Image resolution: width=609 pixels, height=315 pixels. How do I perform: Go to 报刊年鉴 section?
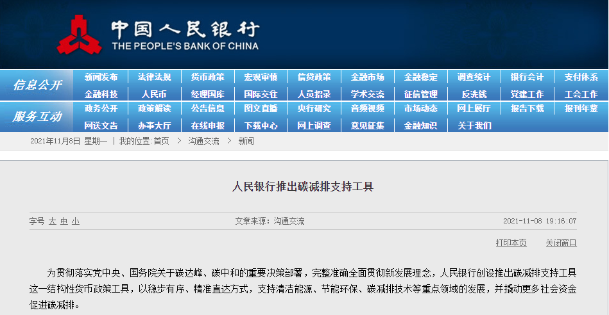coord(581,108)
